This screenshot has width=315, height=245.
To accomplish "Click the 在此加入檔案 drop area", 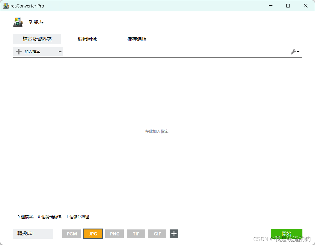I will tap(156, 131).
